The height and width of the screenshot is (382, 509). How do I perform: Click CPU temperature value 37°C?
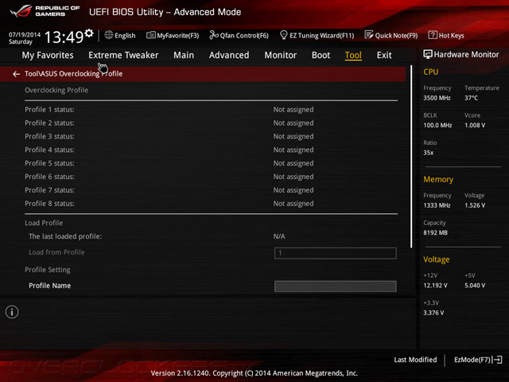[471, 98]
